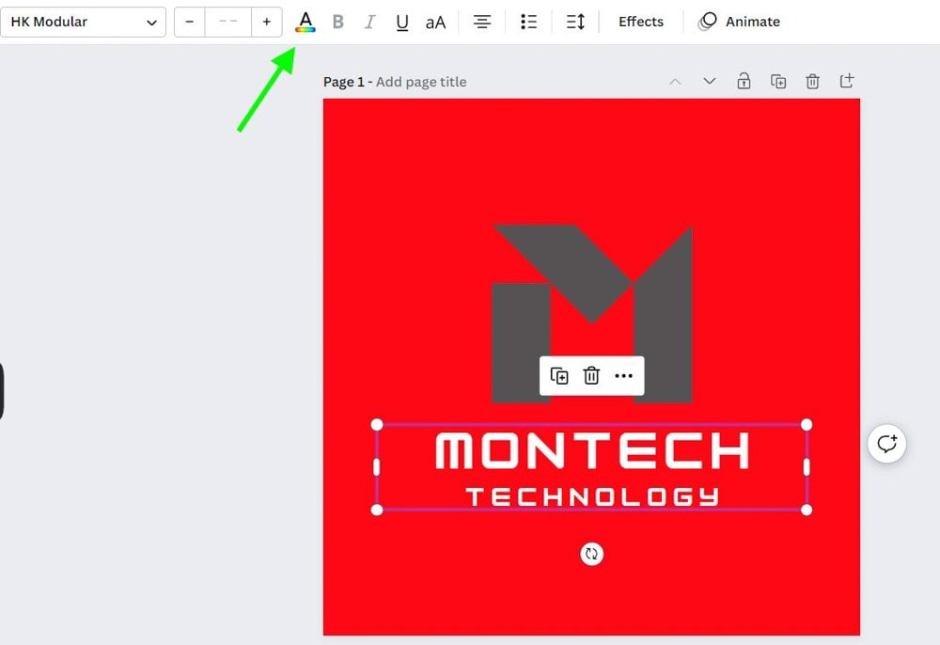Move page up with the arrow

point(675,82)
